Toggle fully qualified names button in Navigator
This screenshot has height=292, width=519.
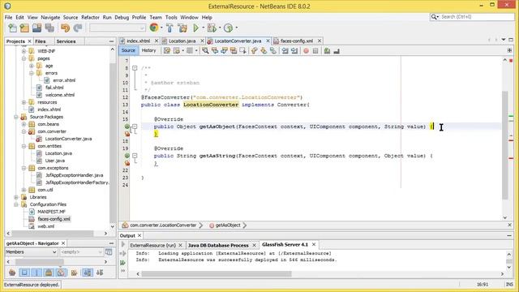click(x=74, y=273)
